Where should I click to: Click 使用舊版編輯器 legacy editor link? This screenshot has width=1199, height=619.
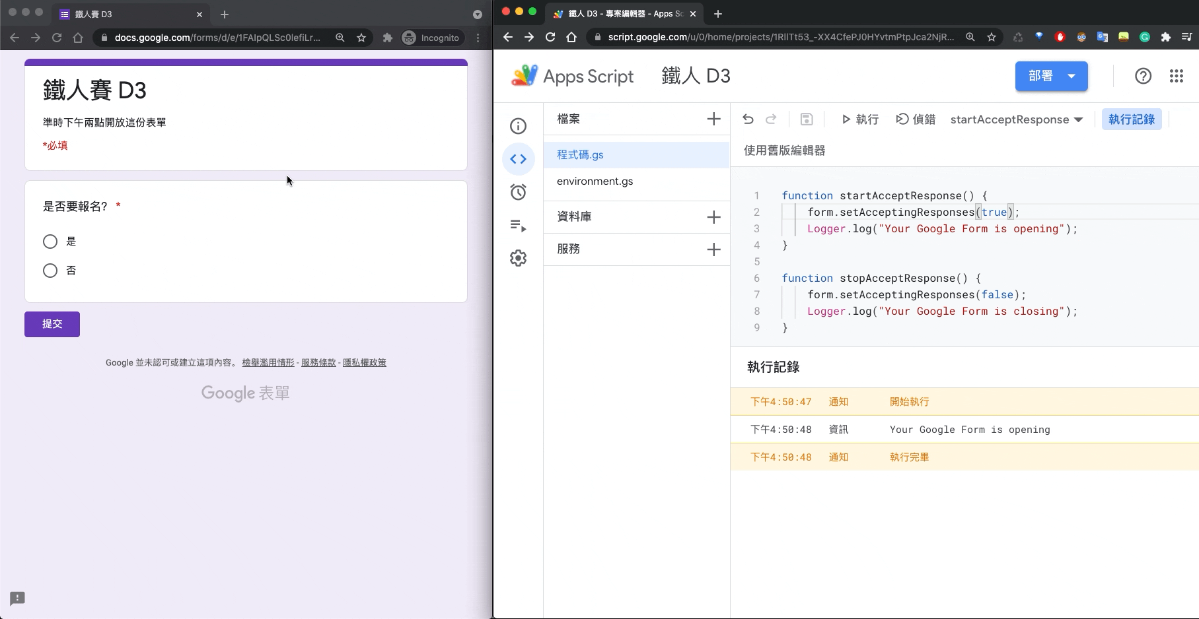point(785,150)
